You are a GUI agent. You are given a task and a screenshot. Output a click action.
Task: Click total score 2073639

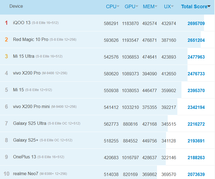pos(196,175)
